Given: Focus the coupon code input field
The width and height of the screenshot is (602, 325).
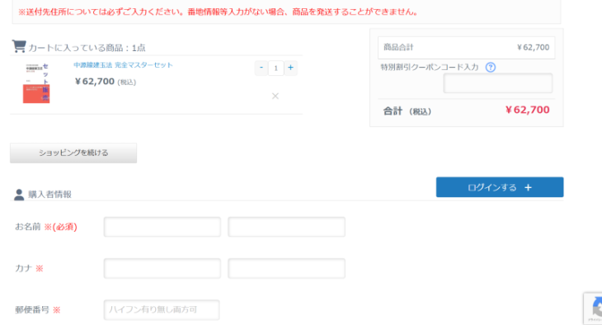Looking at the screenshot, I should (x=498, y=83).
